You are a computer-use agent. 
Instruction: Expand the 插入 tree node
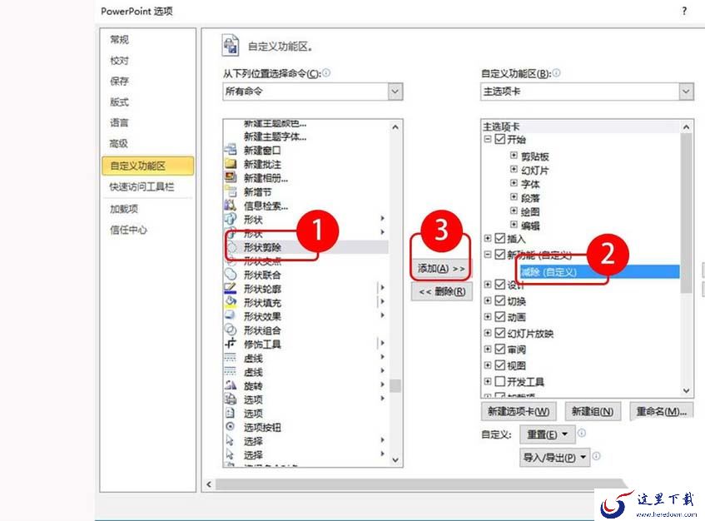(488, 238)
